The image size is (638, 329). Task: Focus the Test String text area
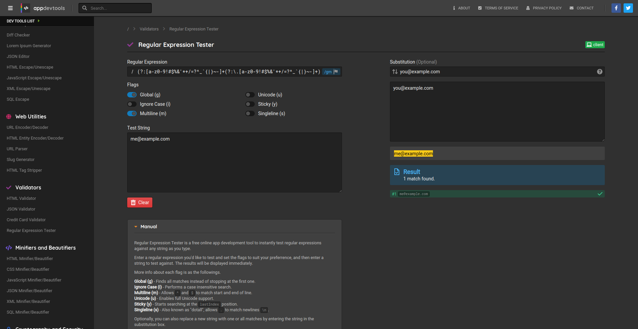pyautogui.click(x=234, y=162)
